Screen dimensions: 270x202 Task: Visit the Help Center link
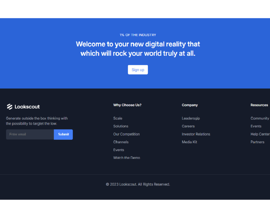click(260, 134)
